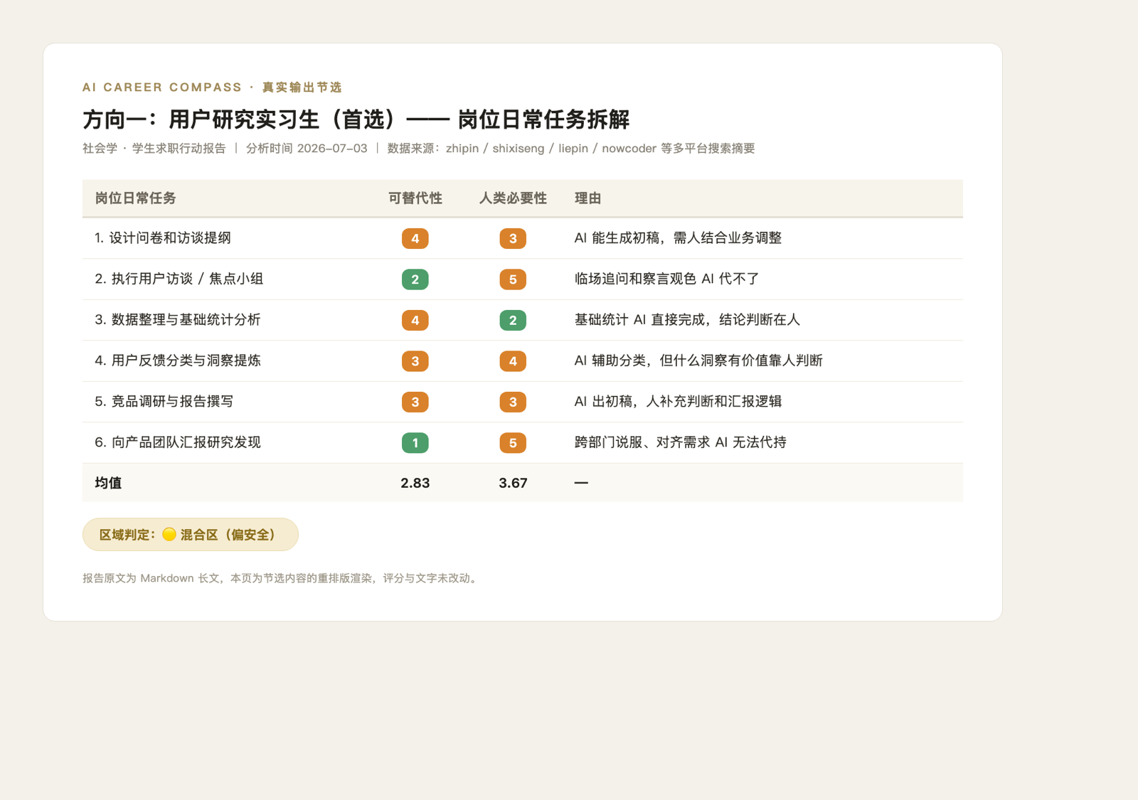1138x800 pixels.
Task: Select row '6. 向产品团队汇报研究发现'
Action: pyautogui.click(x=523, y=442)
